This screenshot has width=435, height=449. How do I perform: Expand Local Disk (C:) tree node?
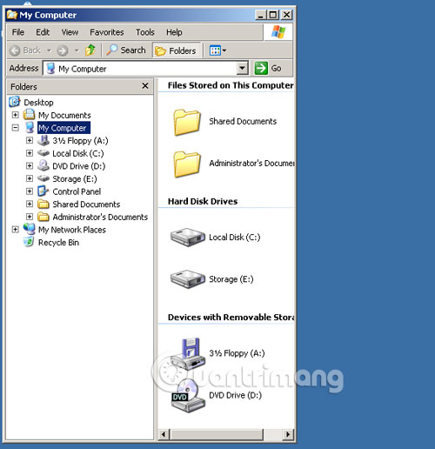[30, 153]
